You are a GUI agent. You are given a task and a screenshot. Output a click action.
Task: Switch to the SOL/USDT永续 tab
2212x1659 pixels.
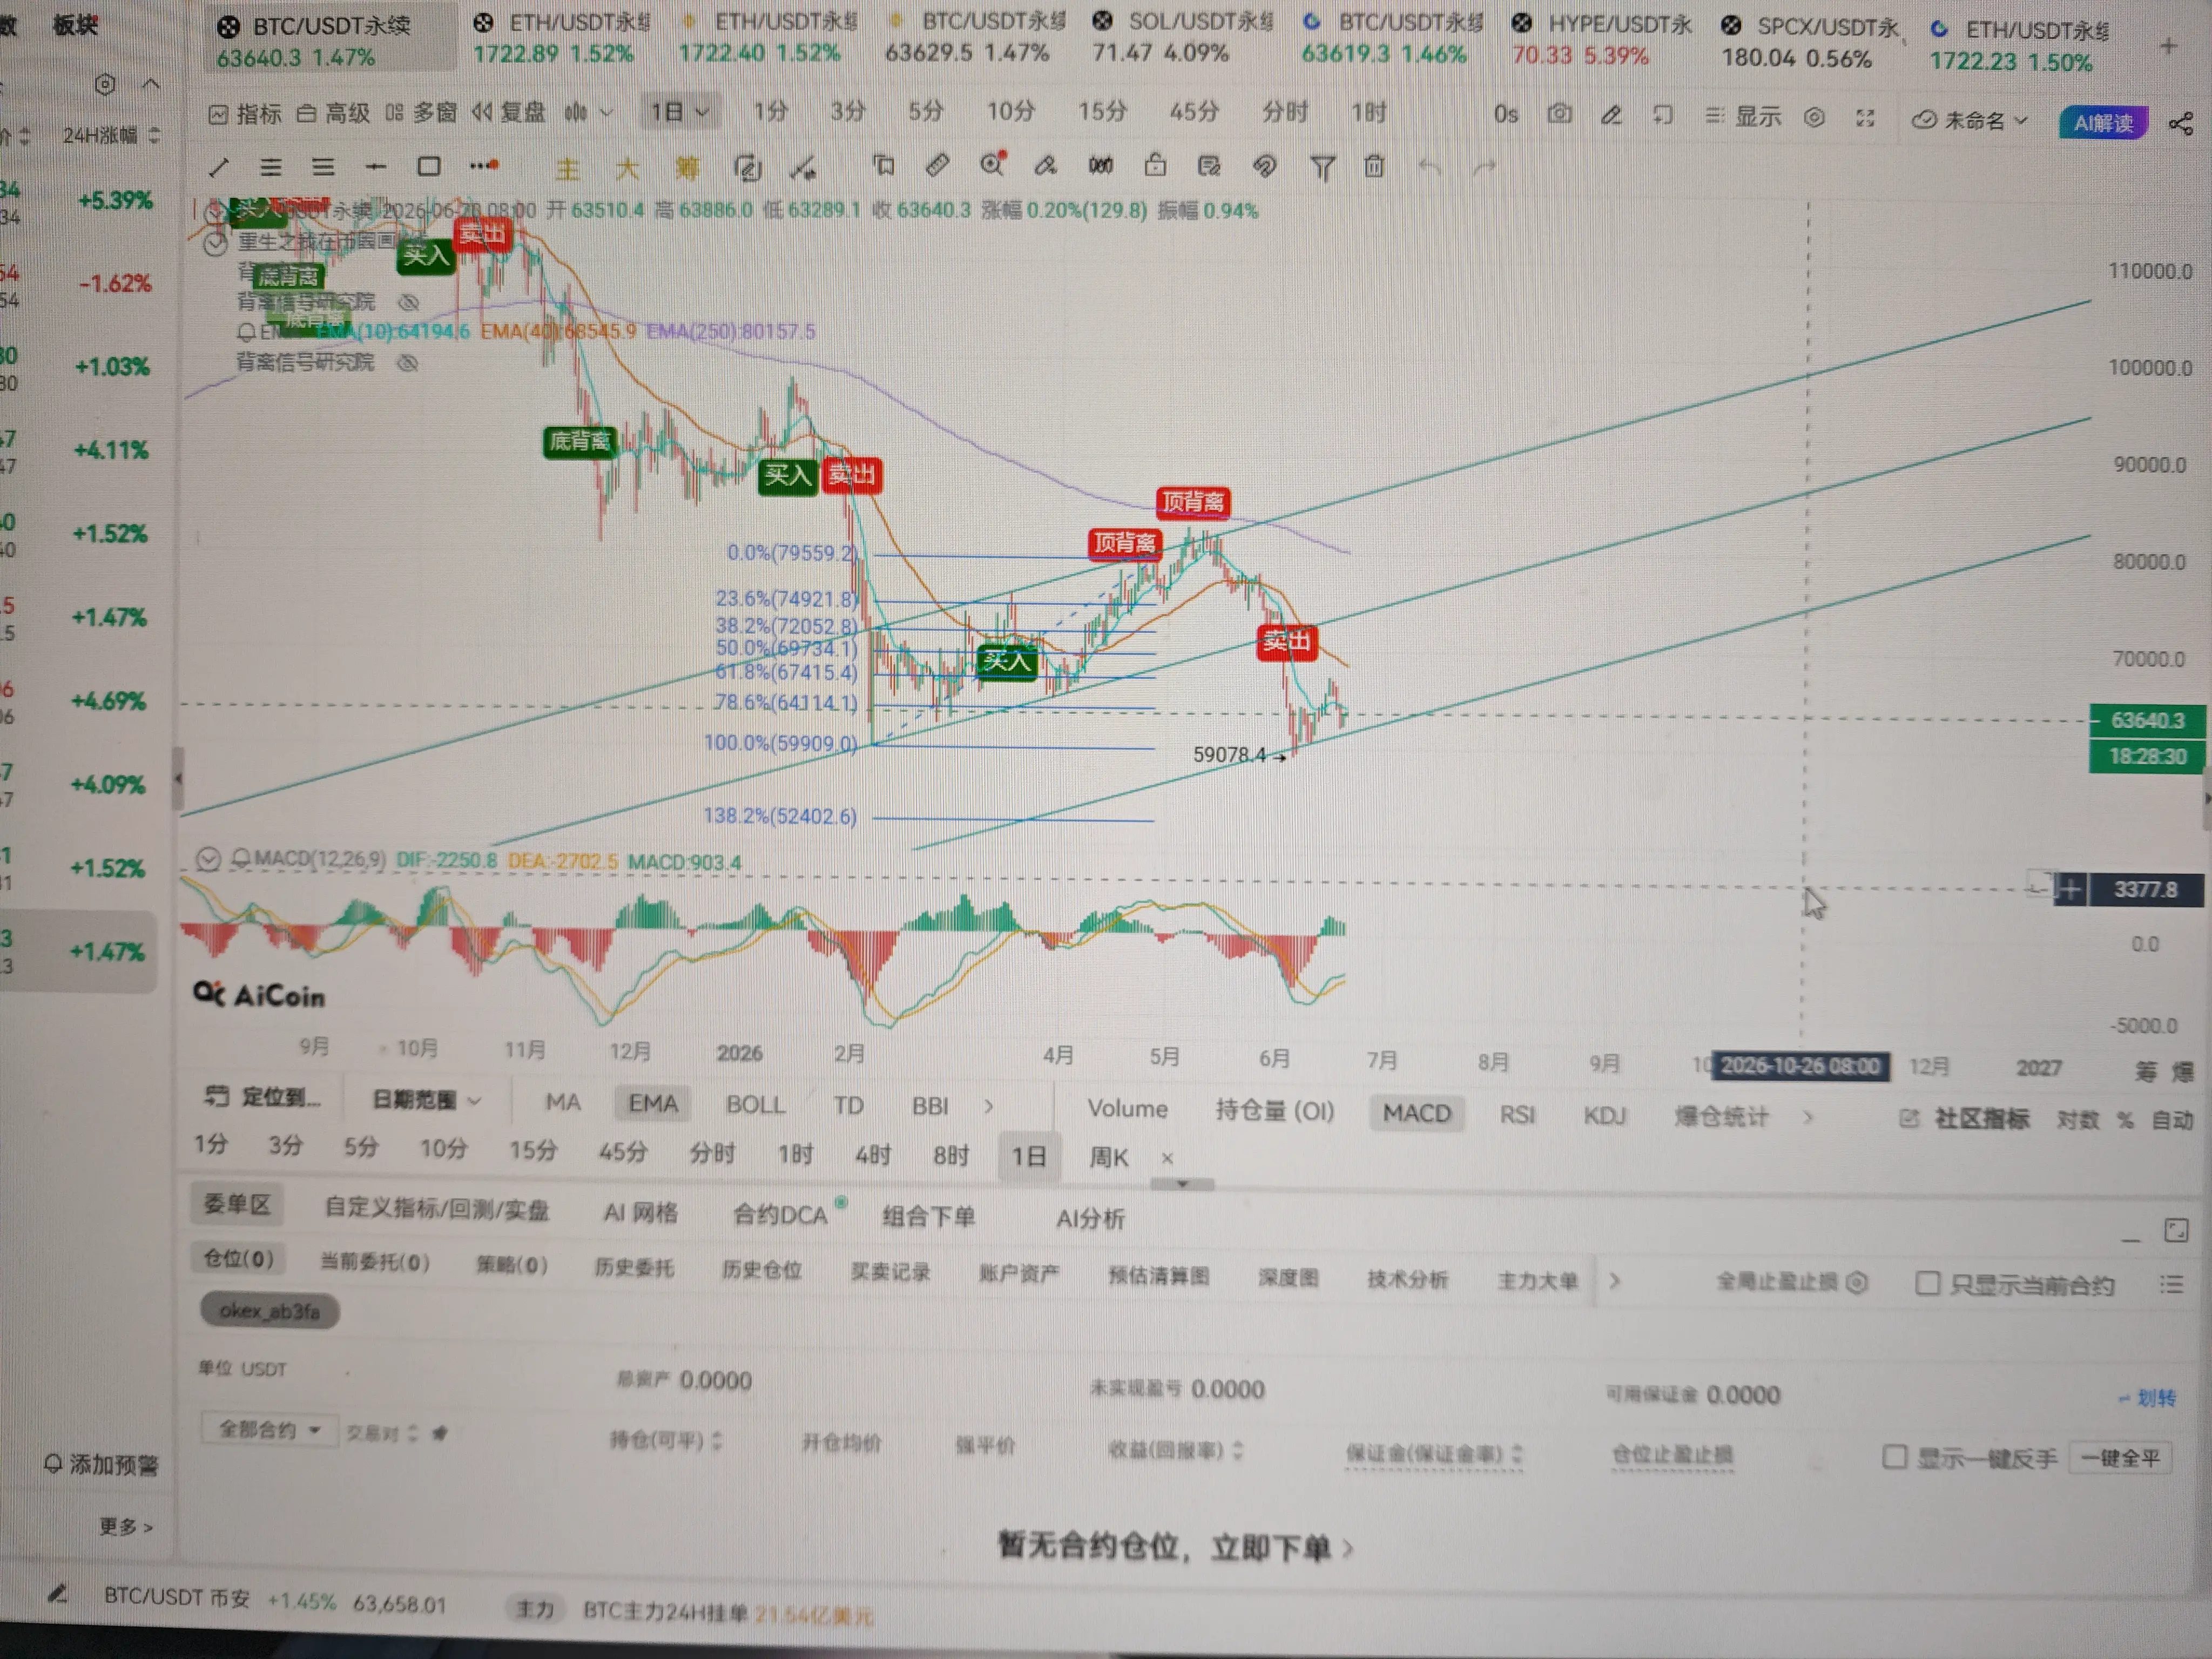click(1182, 36)
